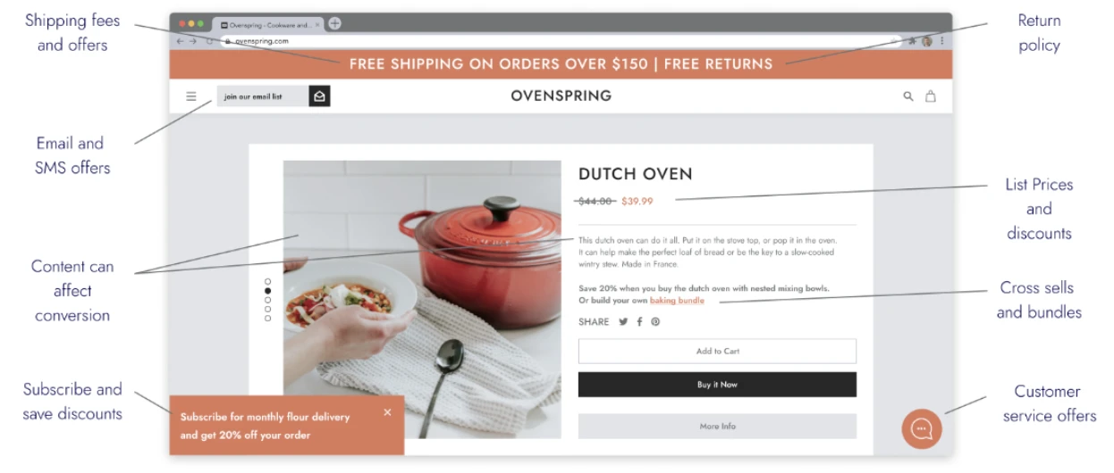
Task: Share the product on Twitter
Action: (x=623, y=322)
